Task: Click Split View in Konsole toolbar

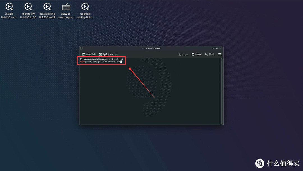Action: [x=106, y=54]
